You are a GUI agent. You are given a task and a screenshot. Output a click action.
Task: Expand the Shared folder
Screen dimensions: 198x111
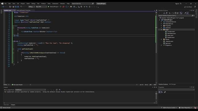pyautogui.click(x=161, y=39)
